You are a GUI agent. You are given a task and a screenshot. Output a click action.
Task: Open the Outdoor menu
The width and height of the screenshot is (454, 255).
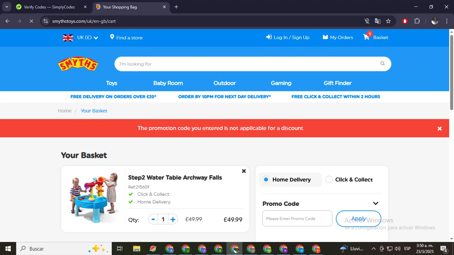pyautogui.click(x=225, y=83)
